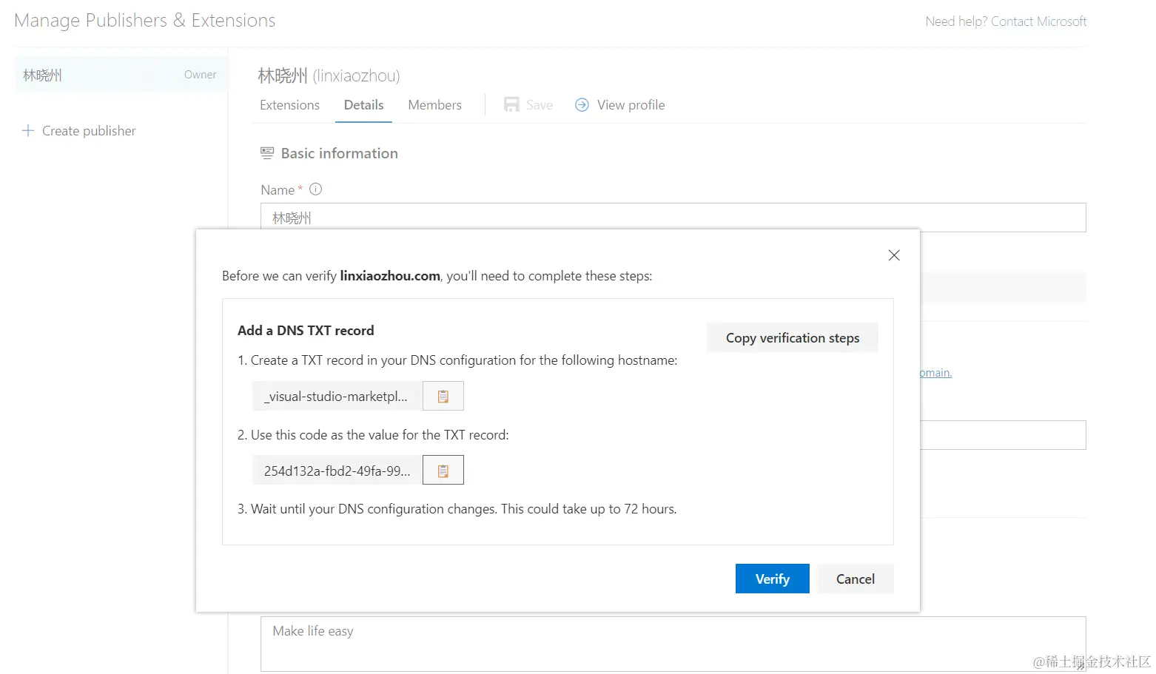
Task: Select the 林晓州 publisher in sidebar
Action: pyautogui.click(x=121, y=75)
